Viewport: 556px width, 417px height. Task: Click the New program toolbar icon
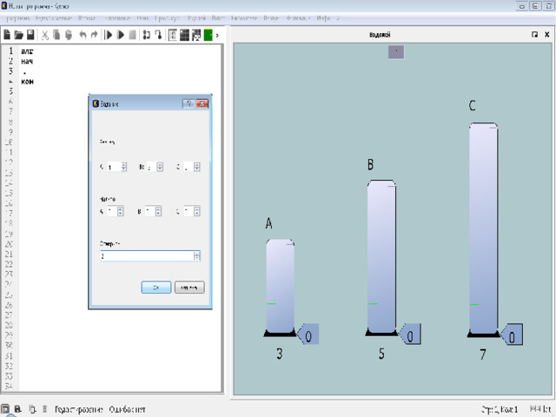tap(7, 35)
